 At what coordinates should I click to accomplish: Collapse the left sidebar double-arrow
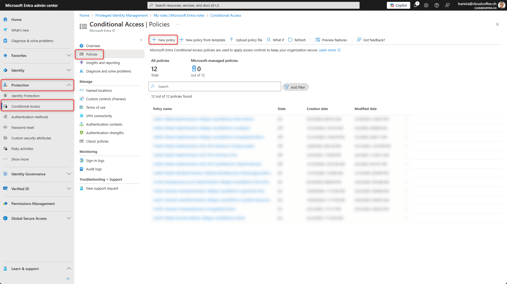point(68,279)
